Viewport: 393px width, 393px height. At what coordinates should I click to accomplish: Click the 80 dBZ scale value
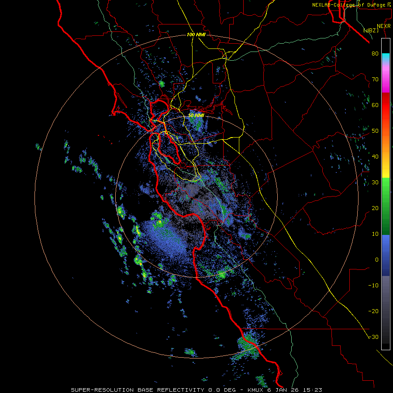pyautogui.click(x=375, y=54)
